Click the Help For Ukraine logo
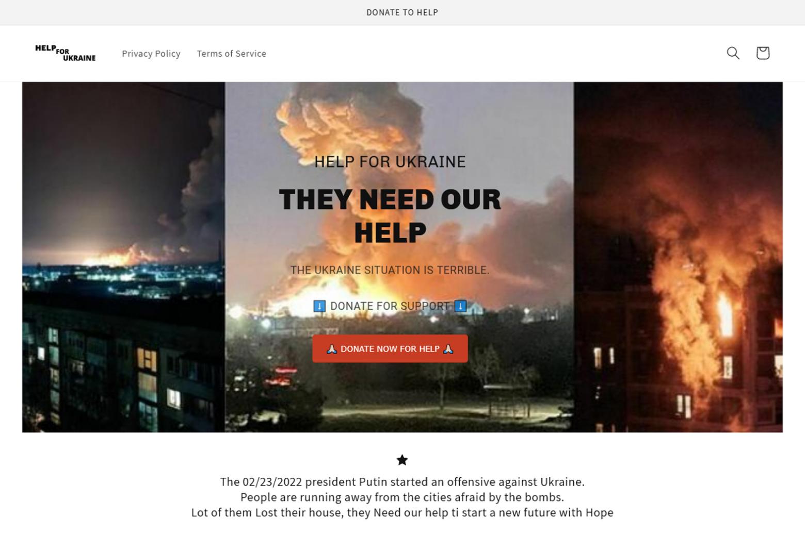Screen dimensions: 805x536 66,53
